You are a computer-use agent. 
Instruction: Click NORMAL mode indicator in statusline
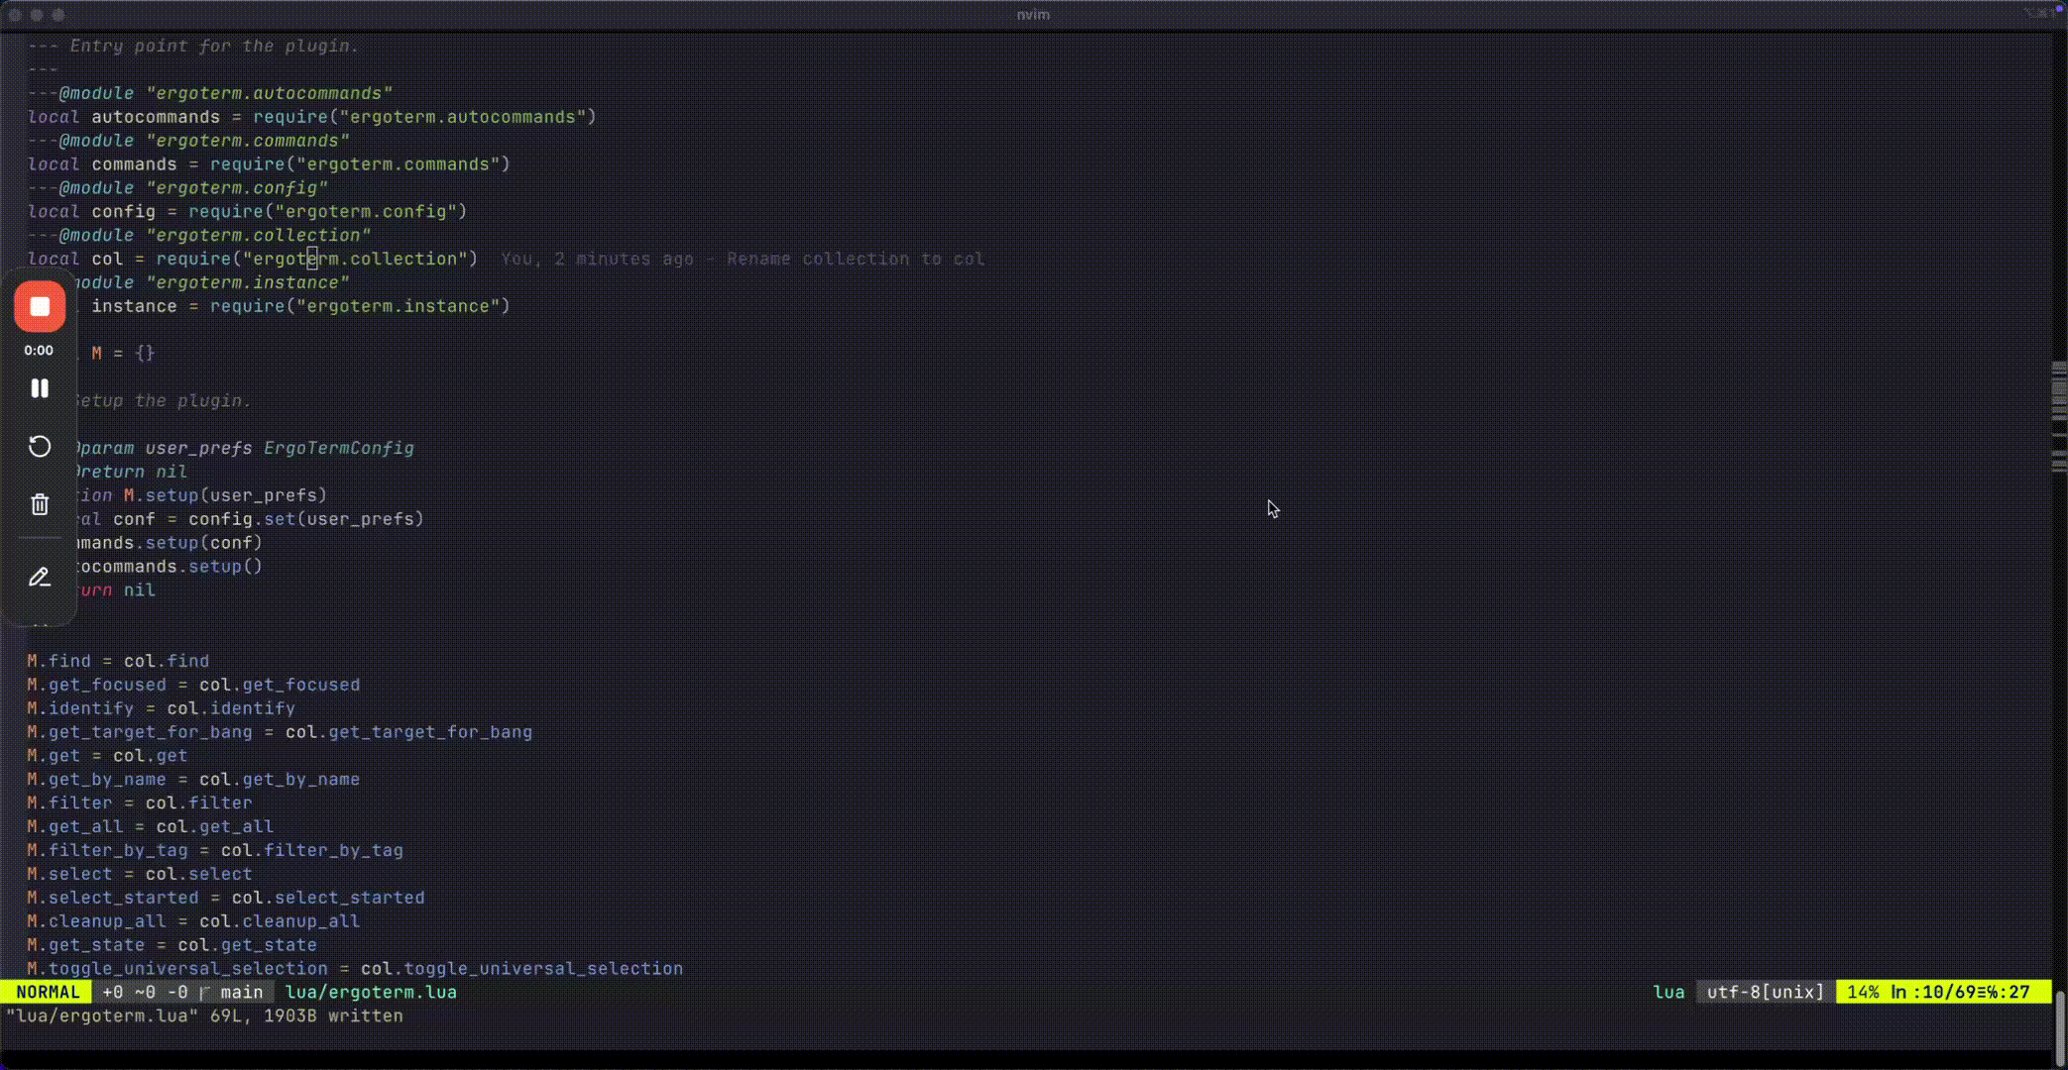[x=47, y=992]
